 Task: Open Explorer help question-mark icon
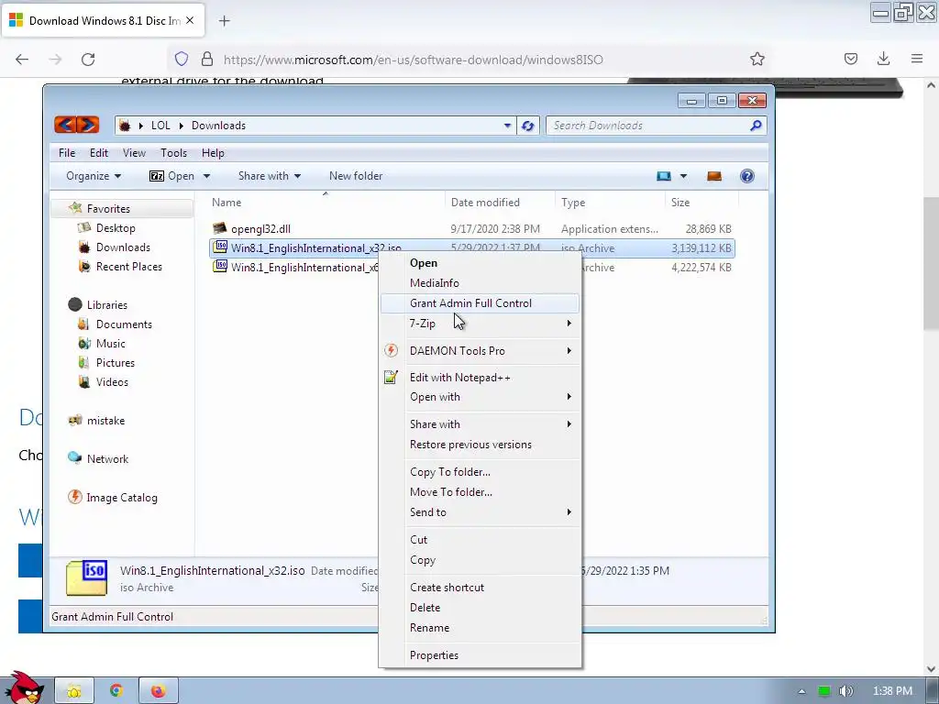click(746, 176)
